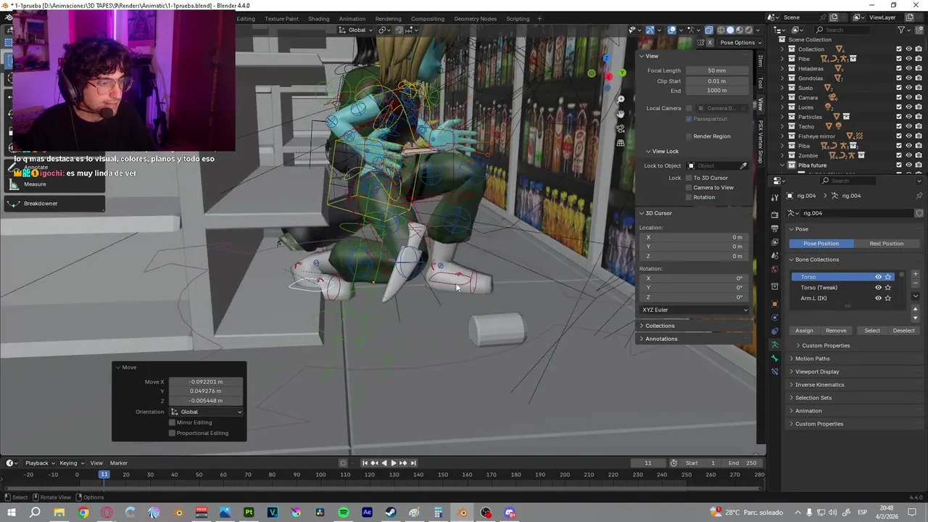Screen dimensions: 928x522
Task: Jump to last frame in timeline
Action: coord(413,463)
